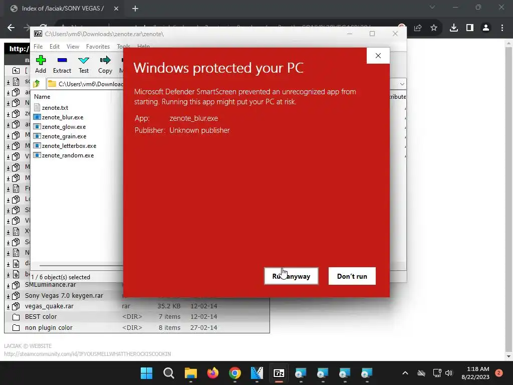Launch Firefox from taskbar
The image size is (513, 385).
coord(212,373)
